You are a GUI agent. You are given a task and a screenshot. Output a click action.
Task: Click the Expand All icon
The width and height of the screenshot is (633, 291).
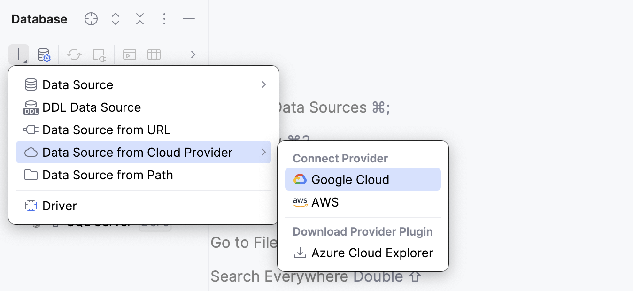click(115, 19)
